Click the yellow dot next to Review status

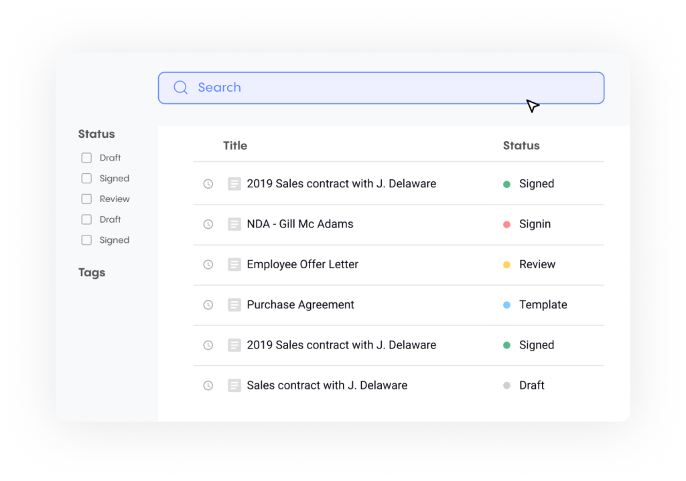click(506, 265)
